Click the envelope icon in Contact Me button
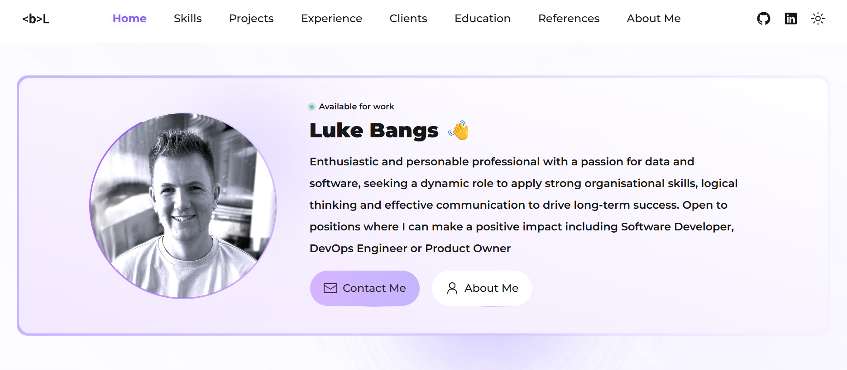The width and height of the screenshot is (847, 370). pyautogui.click(x=330, y=288)
